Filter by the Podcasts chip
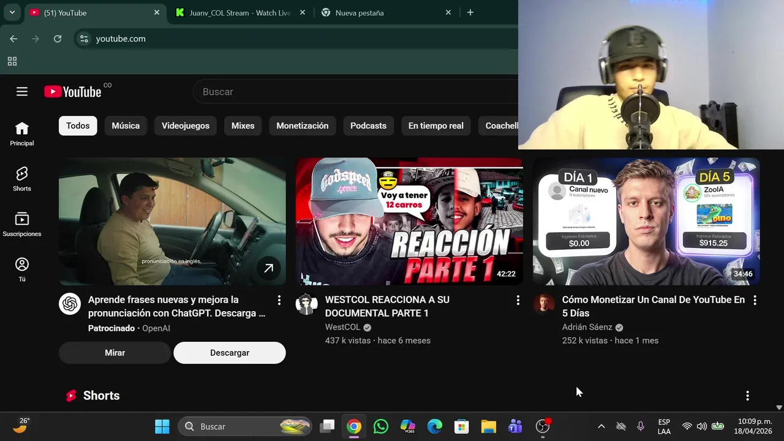This screenshot has height=441, width=784. click(x=368, y=126)
